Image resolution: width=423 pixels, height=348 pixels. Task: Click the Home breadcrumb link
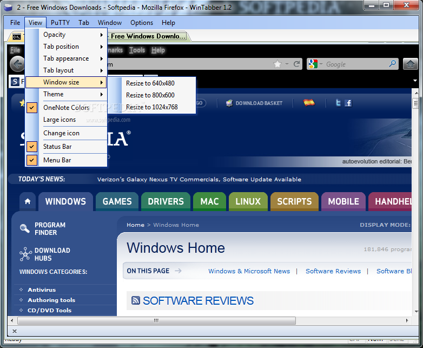135,225
